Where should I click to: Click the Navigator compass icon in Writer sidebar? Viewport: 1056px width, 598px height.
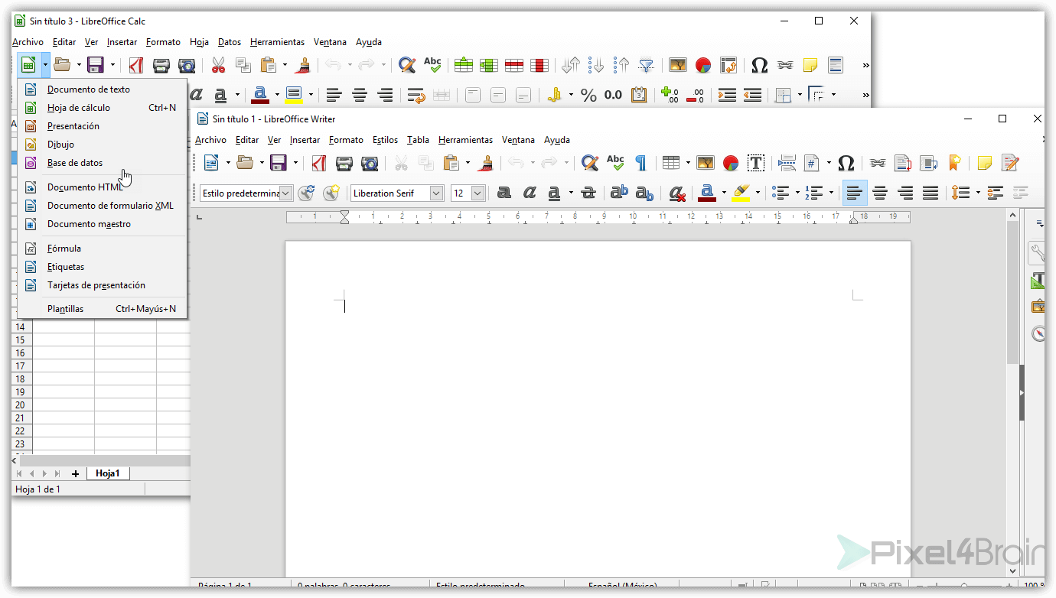click(x=1038, y=333)
